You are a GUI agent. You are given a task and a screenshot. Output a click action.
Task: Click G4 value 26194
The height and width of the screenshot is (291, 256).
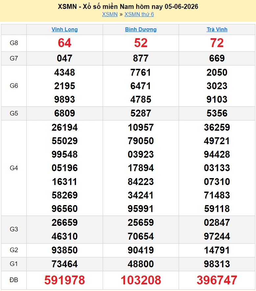64,127
